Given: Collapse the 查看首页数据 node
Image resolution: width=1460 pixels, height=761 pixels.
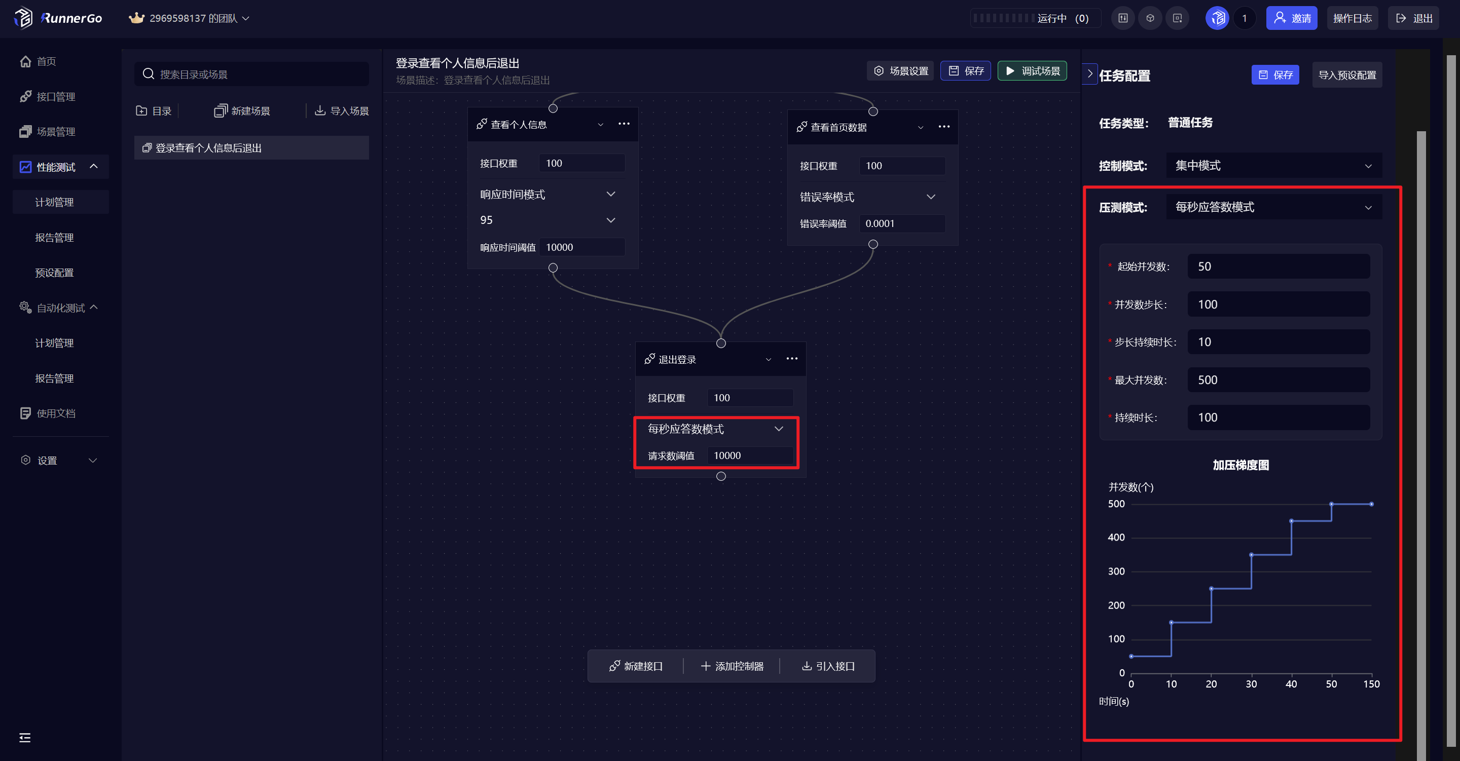Looking at the screenshot, I should coord(921,128).
